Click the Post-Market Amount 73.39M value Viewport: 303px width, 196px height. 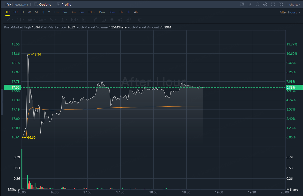[165, 27]
